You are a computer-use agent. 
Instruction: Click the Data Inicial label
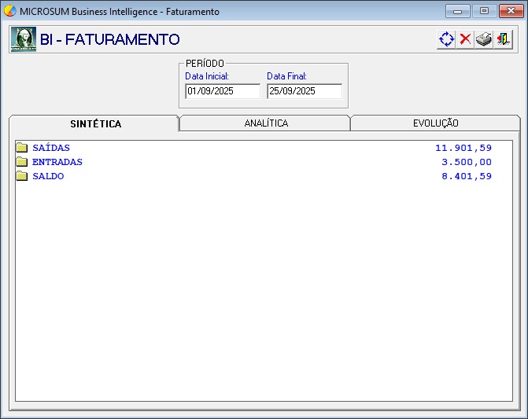(207, 76)
